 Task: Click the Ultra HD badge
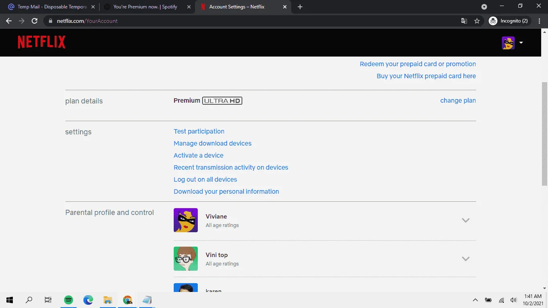click(x=222, y=101)
